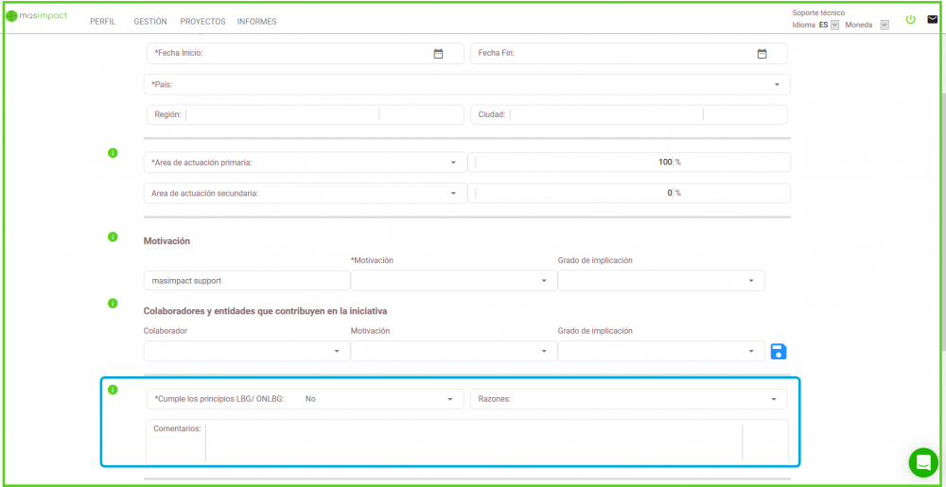Click the Región input field
The height and width of the screenshot is (487, 946).
pyautogui.click(x=282, y=114)
